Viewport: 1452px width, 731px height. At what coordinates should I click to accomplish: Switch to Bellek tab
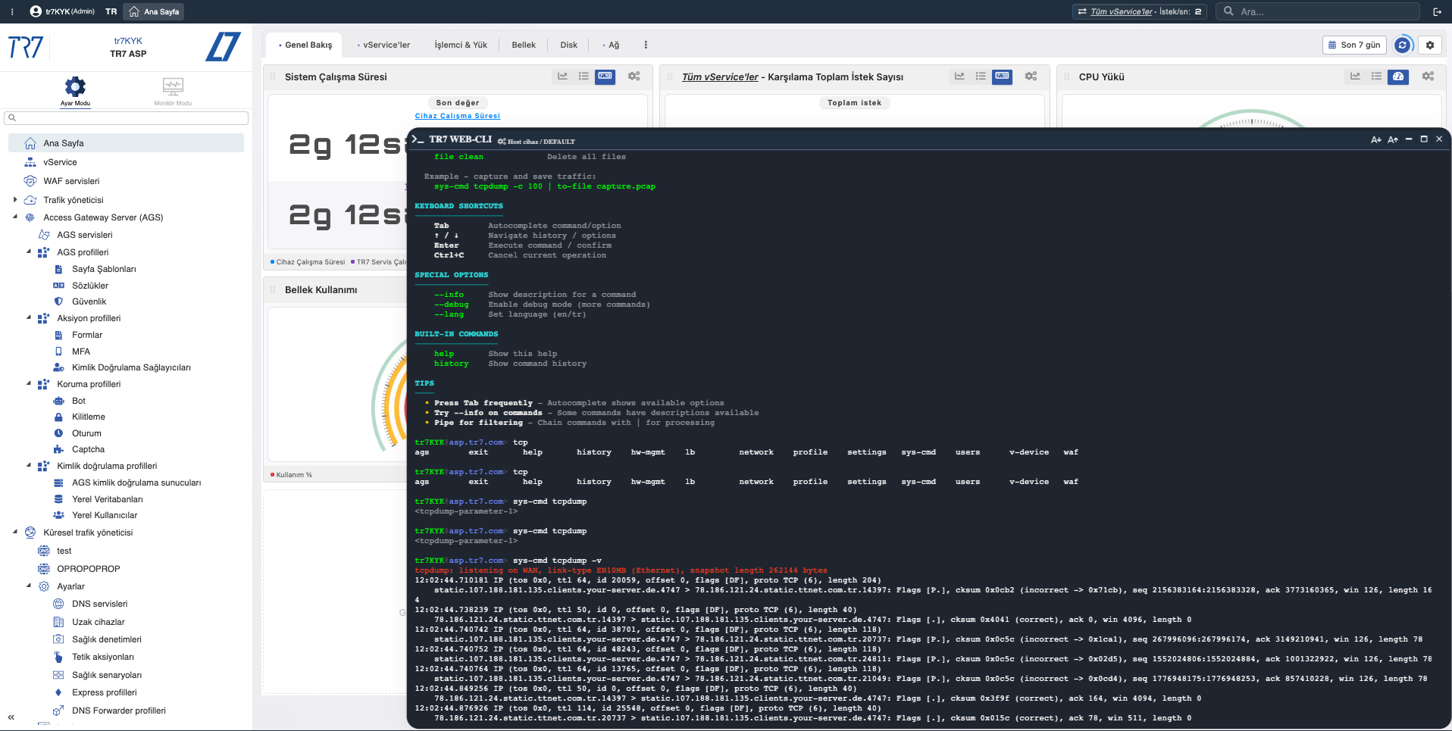click(x=524, y=45)
